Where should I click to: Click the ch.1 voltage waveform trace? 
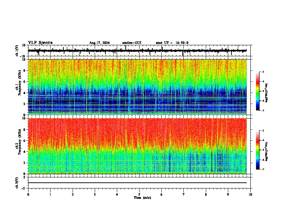click(137, 51)
